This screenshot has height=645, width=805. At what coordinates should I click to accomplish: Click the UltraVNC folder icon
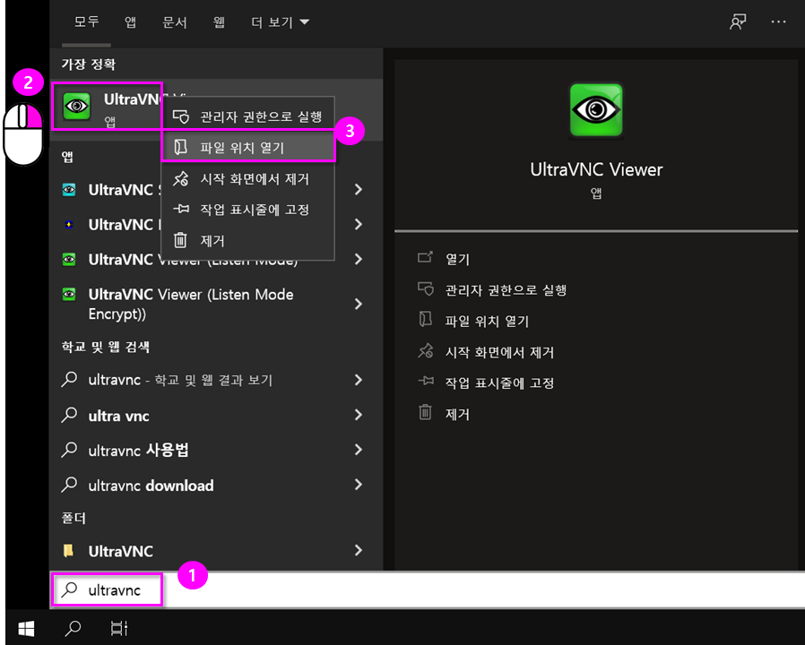coord(68,551)
